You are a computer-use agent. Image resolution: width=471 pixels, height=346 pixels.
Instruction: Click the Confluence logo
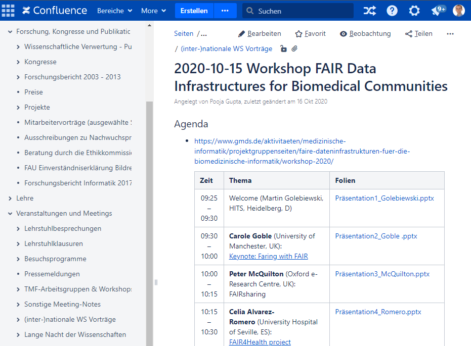click(x=55, y=11)
